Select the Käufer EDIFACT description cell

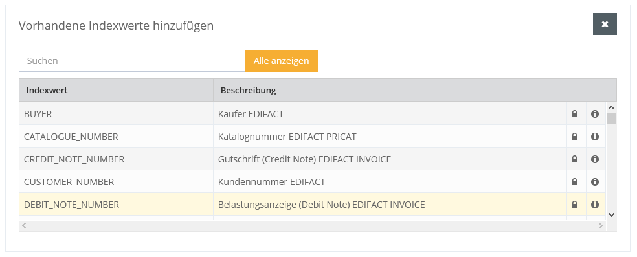[251, 114]
